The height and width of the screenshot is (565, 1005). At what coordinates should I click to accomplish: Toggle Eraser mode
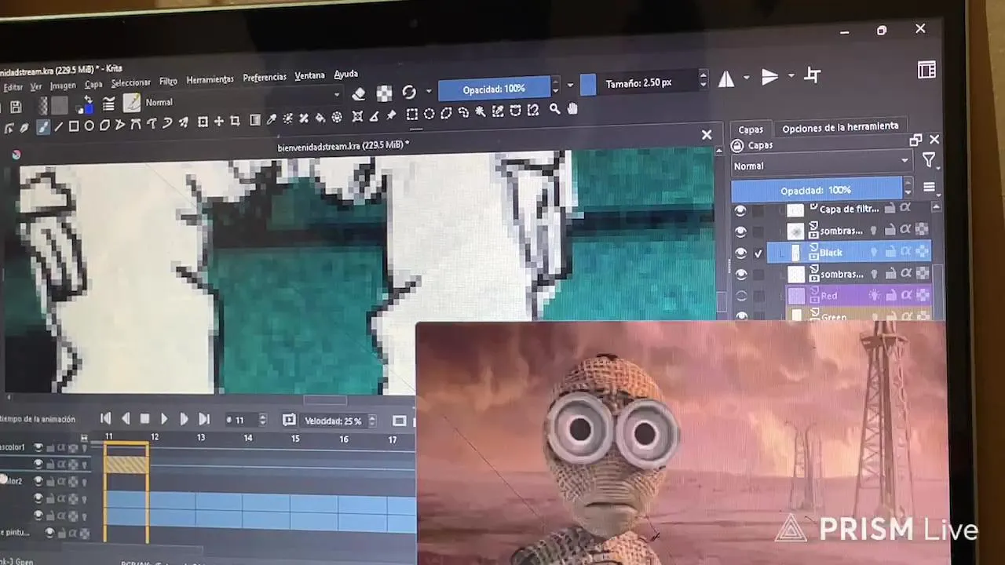(359, 94)
